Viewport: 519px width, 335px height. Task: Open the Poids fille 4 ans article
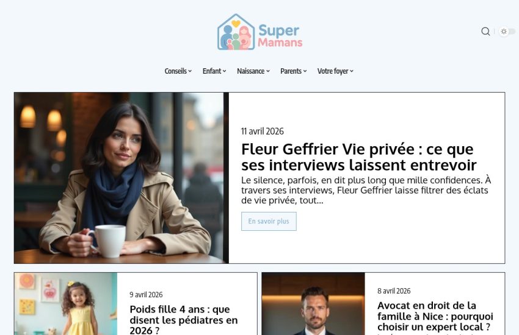tap(184, 320)
